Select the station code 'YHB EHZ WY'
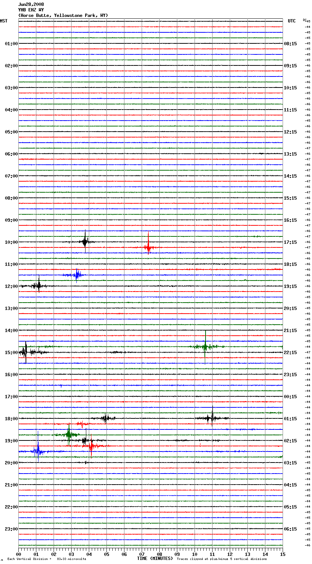 (31, 10)
